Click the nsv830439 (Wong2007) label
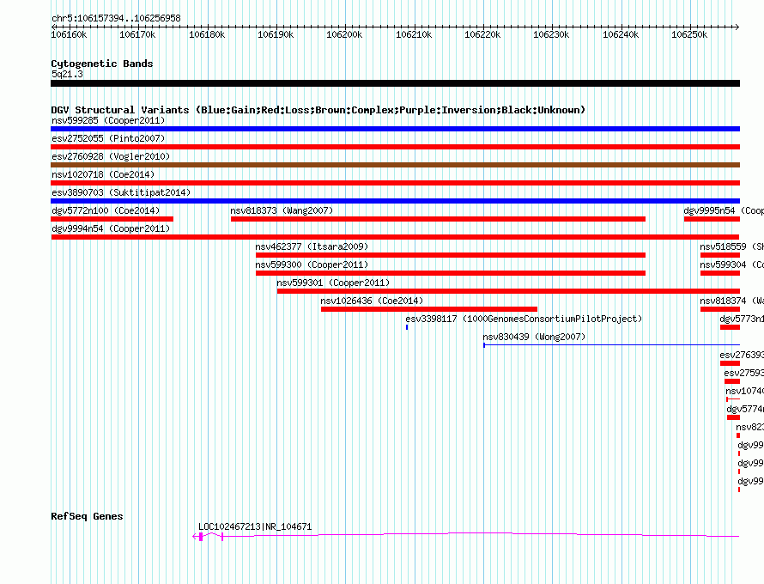The height and width of the screenshot is (584, 764). tap(534, 337)
